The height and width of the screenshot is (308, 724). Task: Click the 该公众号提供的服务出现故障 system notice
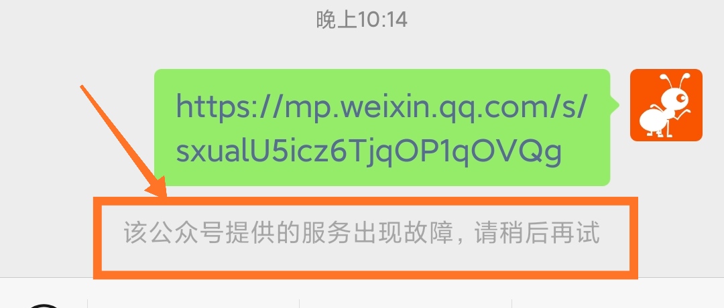click(x=361, y=233)
